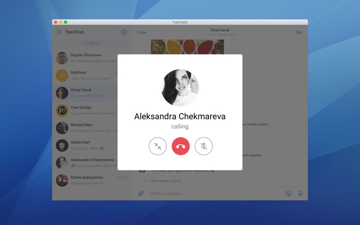Mute the microphone in the call dialog
Image resolution: width=360 pixels, height=225 pixels.
203,146
